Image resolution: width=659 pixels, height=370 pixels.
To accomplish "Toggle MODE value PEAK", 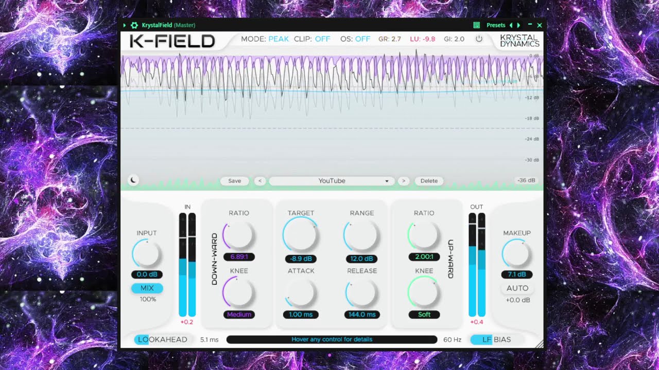I will [x=279, y=39].
